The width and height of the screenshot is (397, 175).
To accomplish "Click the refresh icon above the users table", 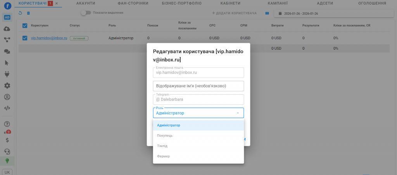I will pyautogui.click(x=20, y=13).
